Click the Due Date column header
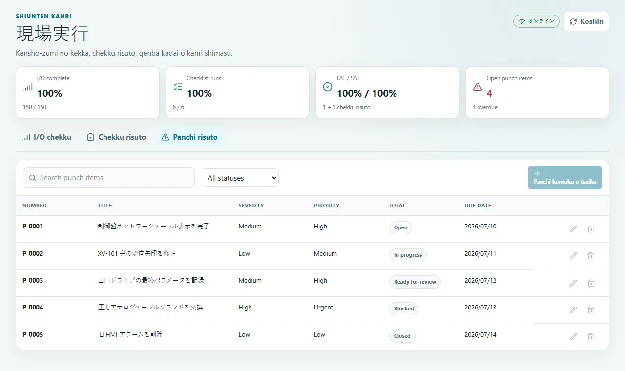This screenshot has height=371, width=625. point(478,206)
